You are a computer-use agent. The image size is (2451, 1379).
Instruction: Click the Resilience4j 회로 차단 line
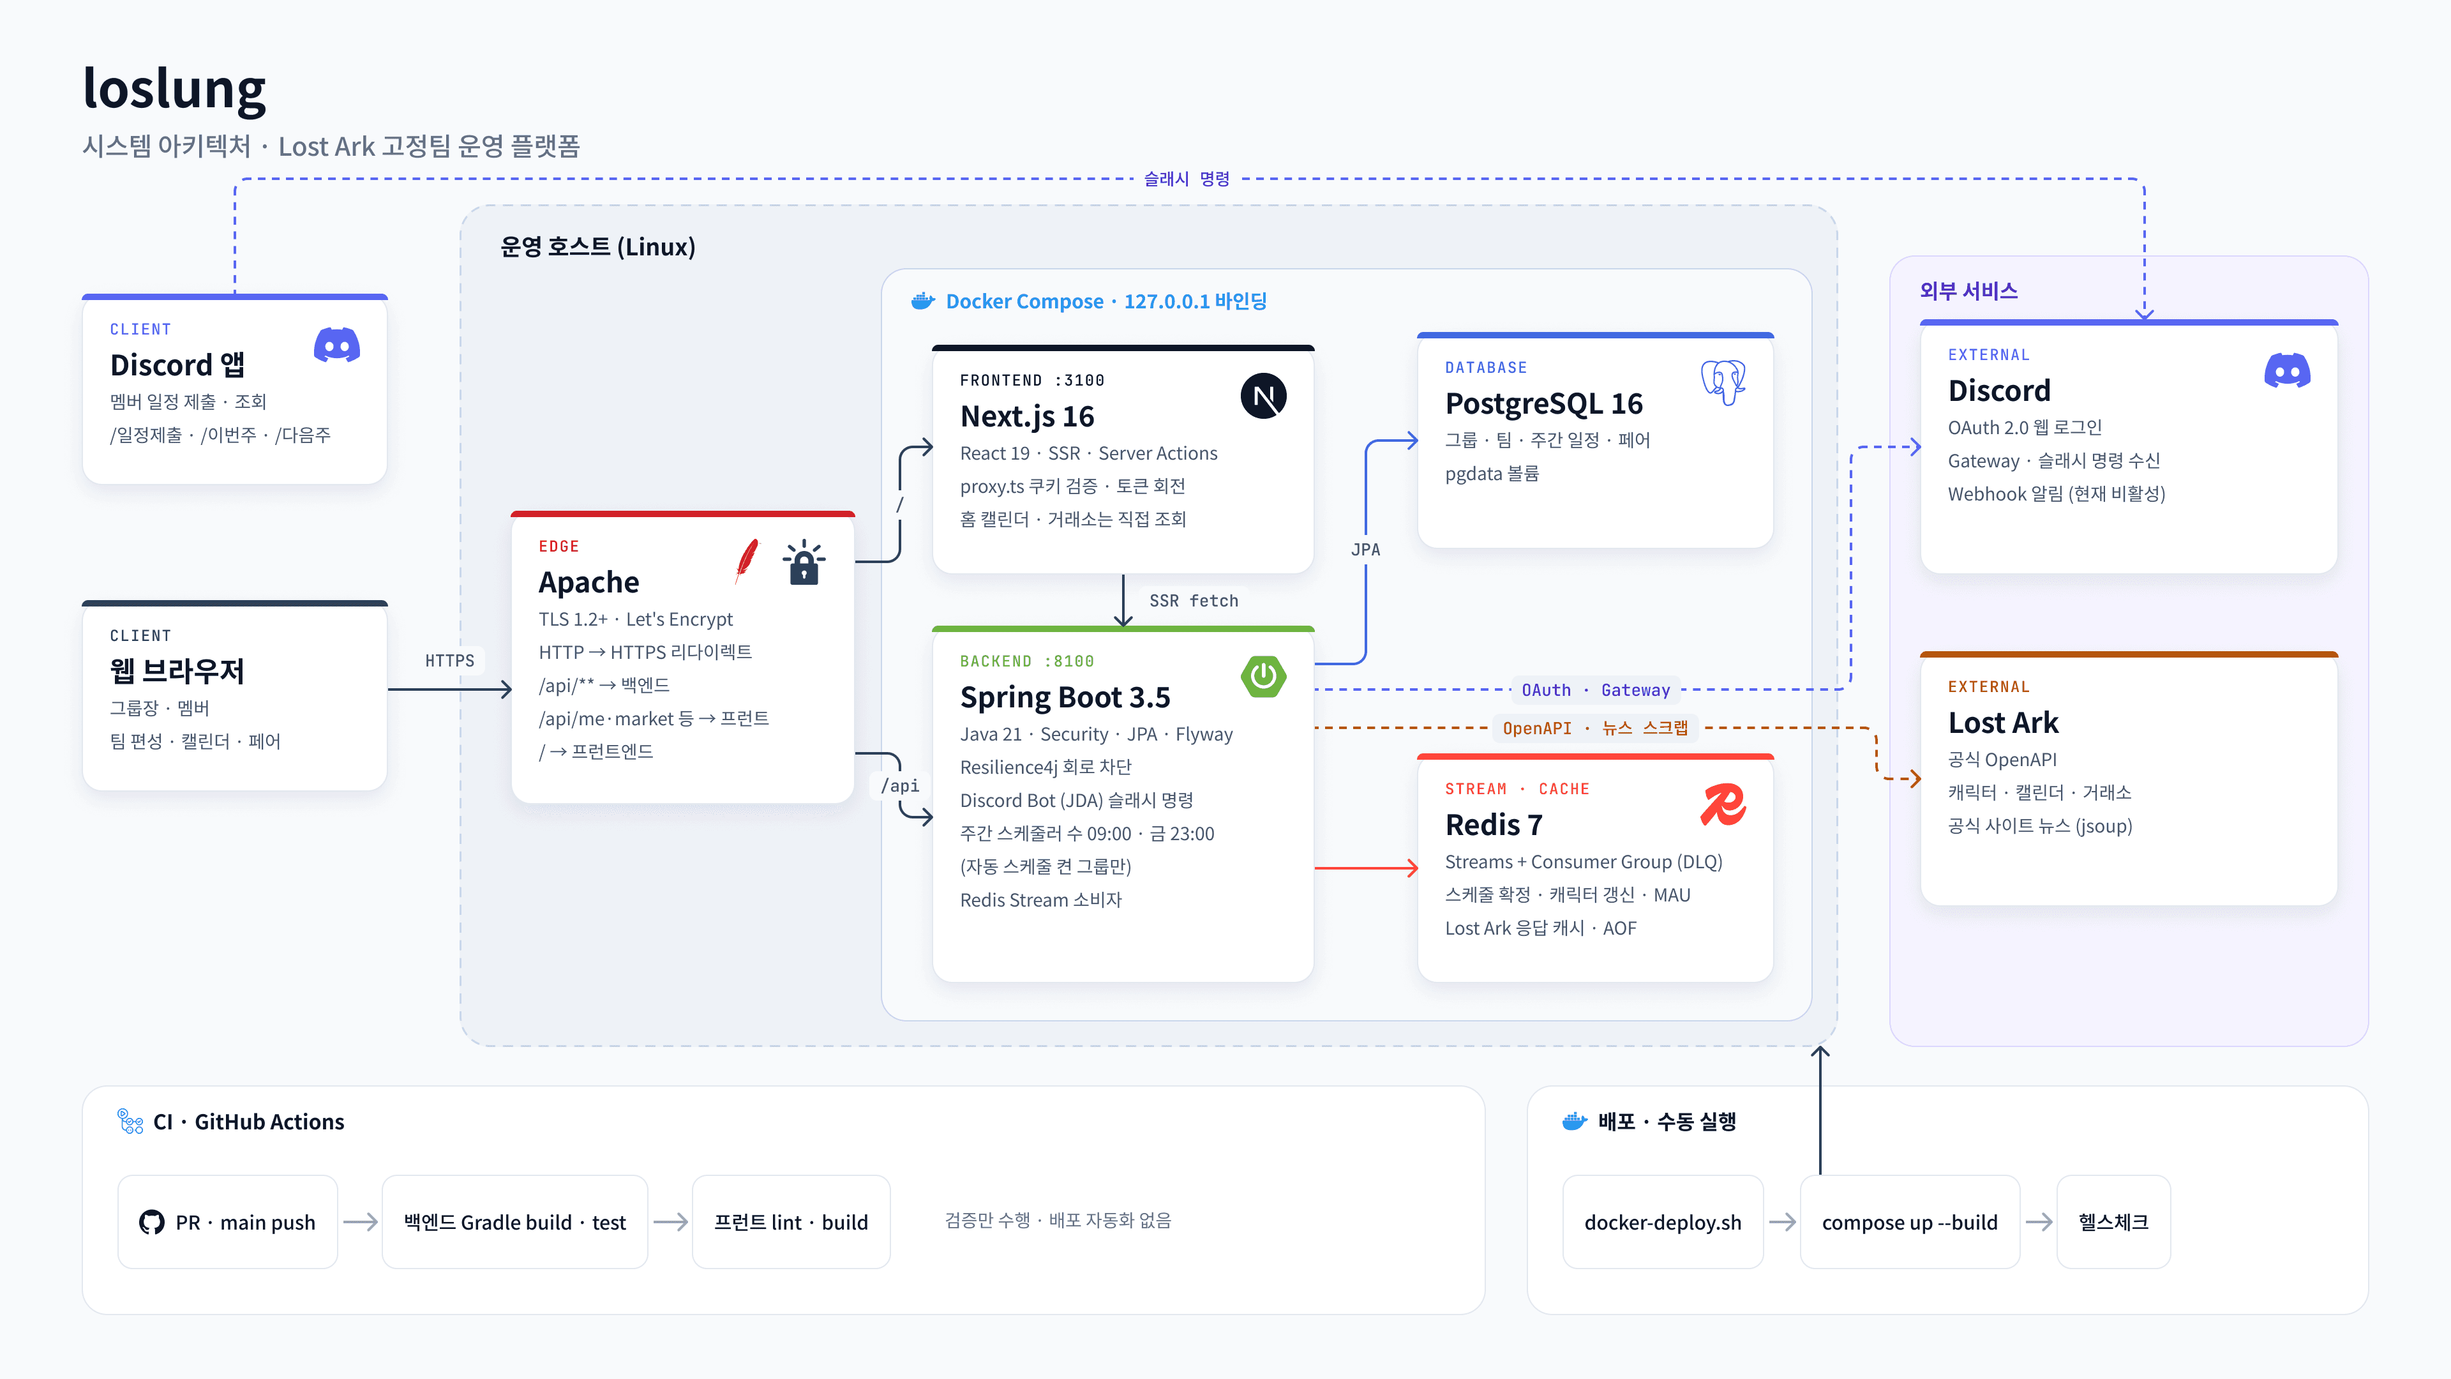1046,767
